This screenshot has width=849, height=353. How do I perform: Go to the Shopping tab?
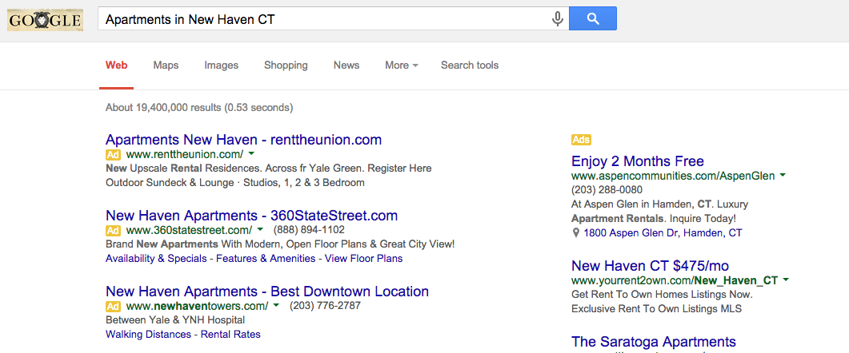click(x=286, y=65)
